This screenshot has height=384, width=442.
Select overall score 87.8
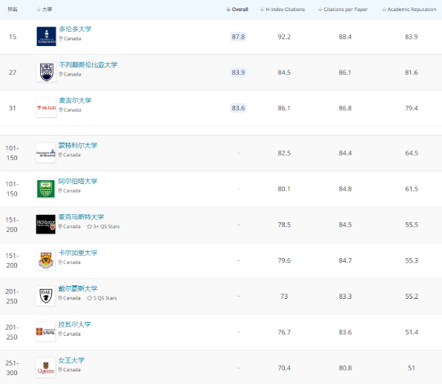coord(238,36)
